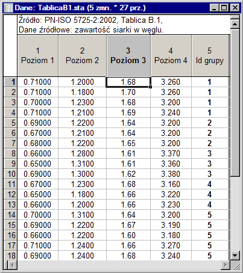The width and height of the screenshot is (243, 273).
Task: Click cell 3.240 in row 4
Action: tap(171, 112)
